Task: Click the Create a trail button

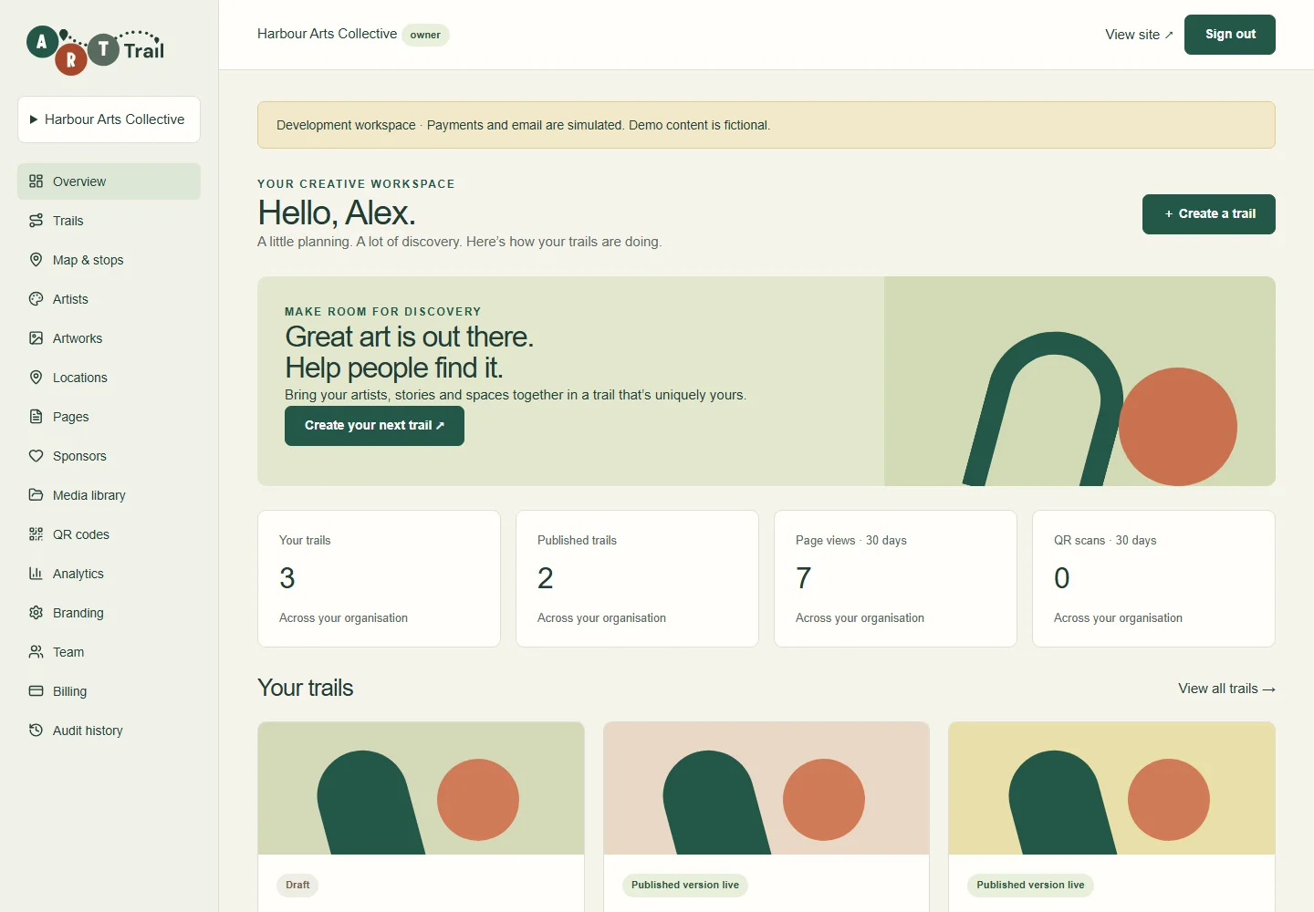Action: click(1208, 214)
